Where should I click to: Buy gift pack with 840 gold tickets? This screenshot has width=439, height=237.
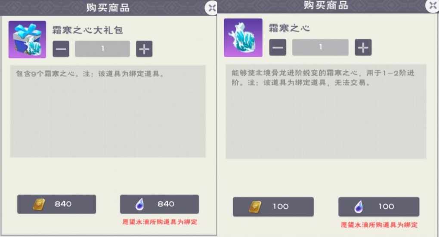coord(56,204)
